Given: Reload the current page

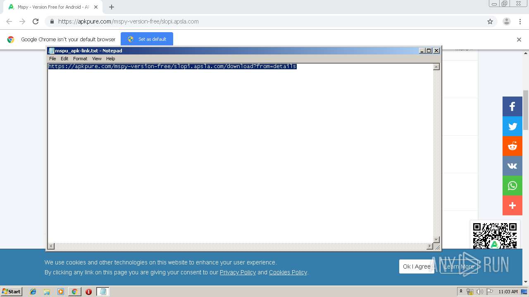Looking at the screenshot, I should pos(36,21).
